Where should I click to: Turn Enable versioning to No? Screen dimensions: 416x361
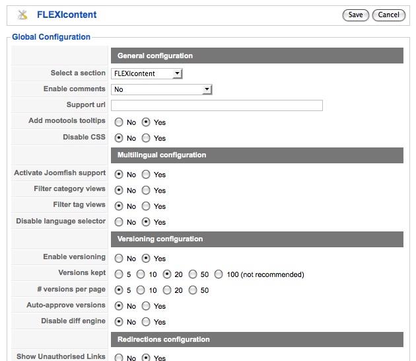(x=119, y=259)
